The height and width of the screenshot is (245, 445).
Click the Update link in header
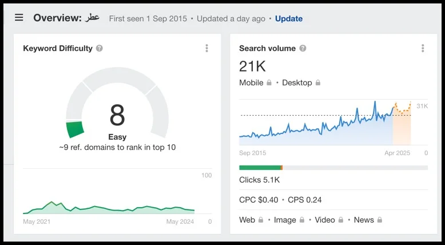coord(289,18)
